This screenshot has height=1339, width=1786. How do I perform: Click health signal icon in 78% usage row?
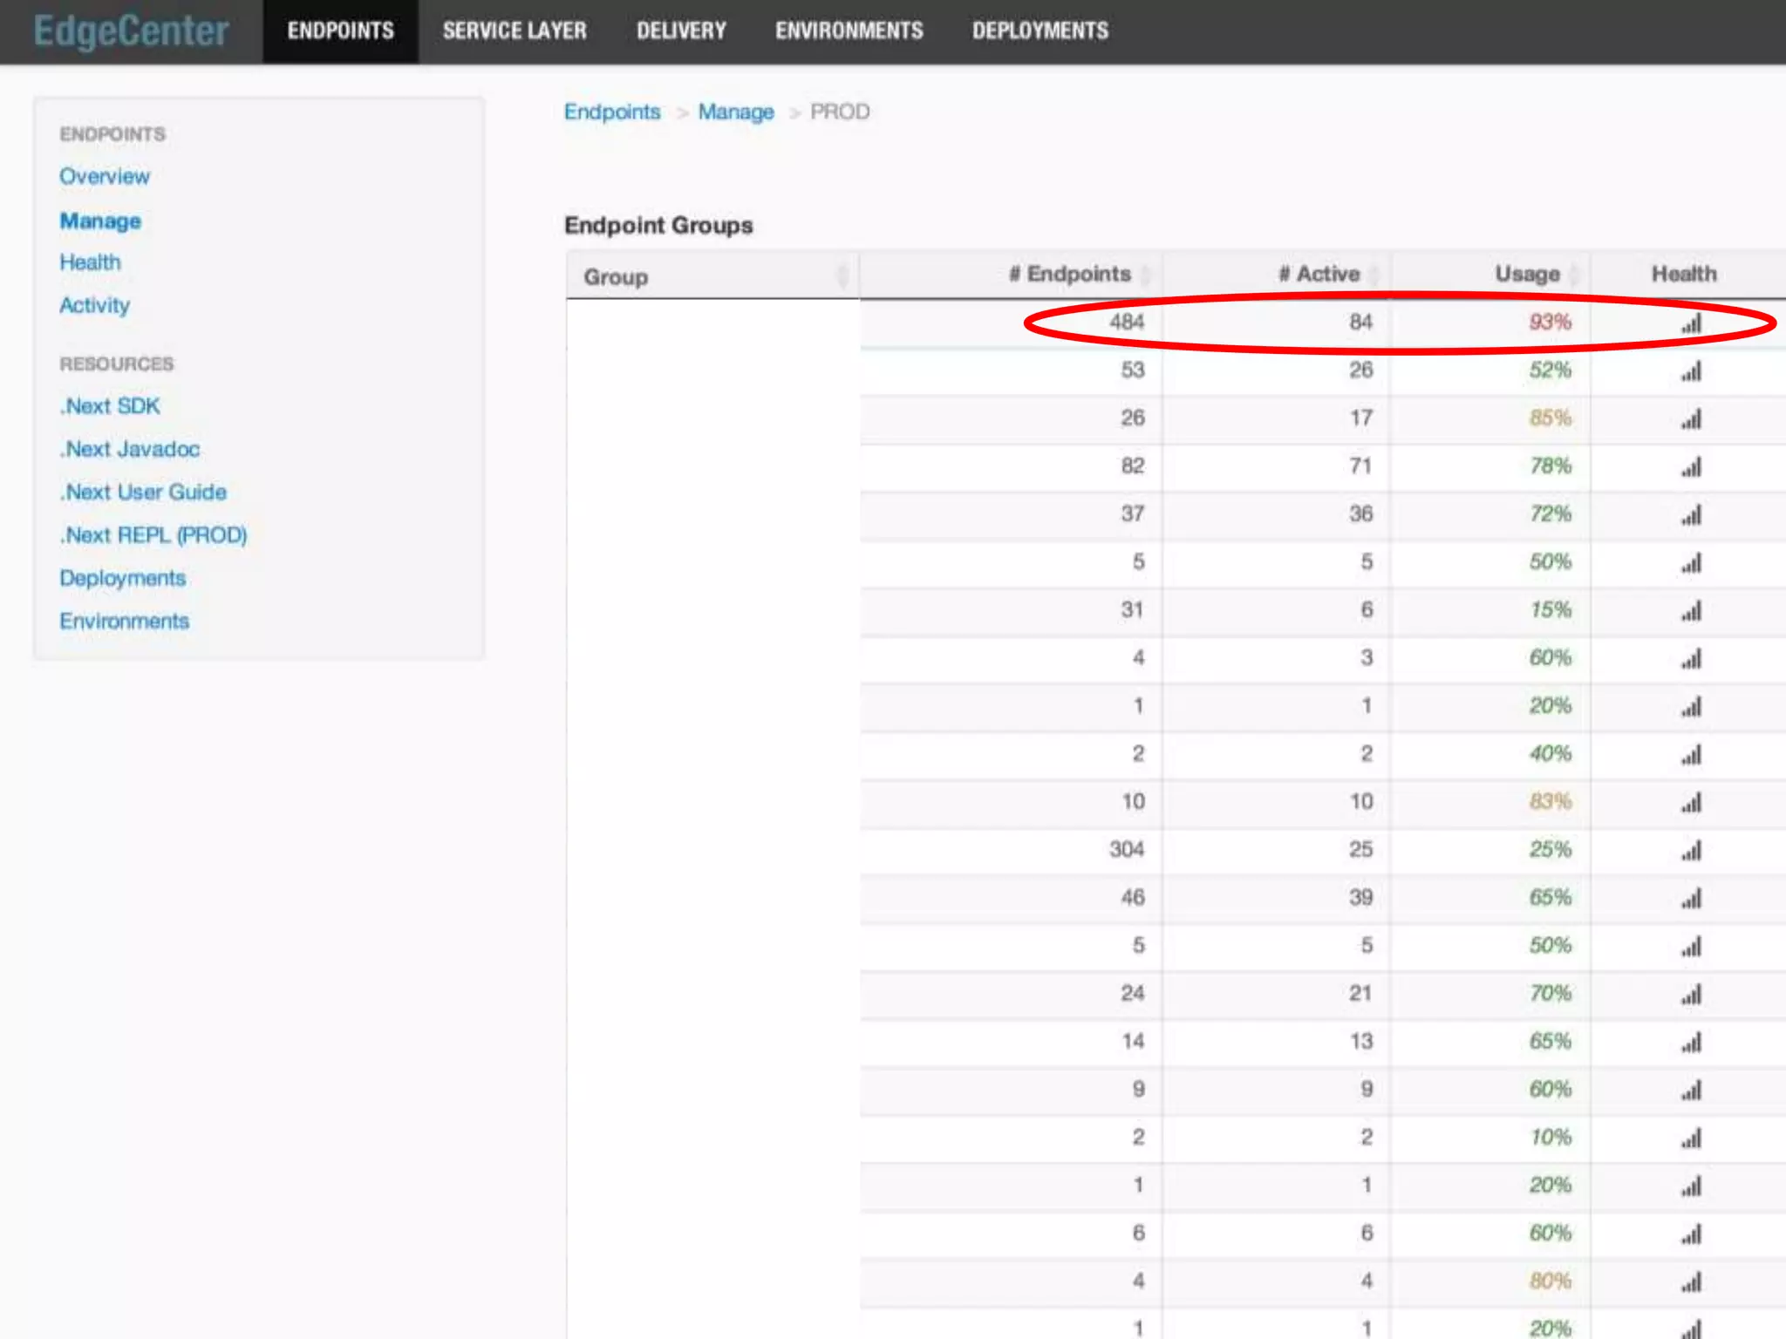[1691, 468]
